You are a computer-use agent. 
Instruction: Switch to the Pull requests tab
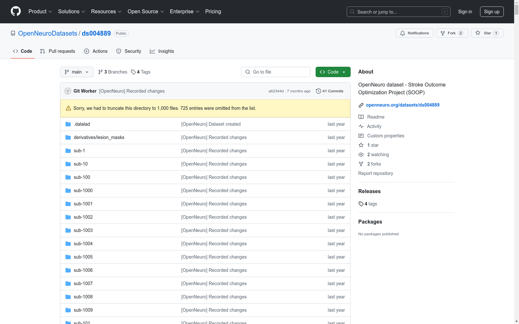(58, 51)
